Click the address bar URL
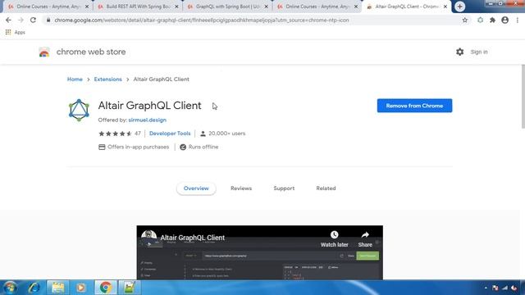 click(x=202, y=20)
